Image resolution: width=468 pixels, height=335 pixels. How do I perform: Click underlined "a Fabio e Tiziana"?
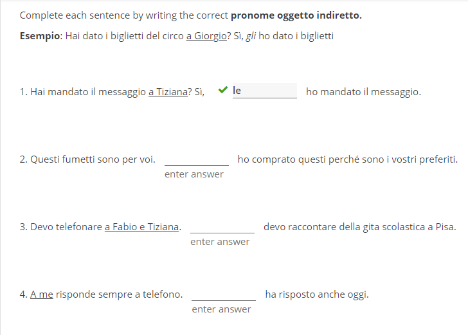point(142,227)
